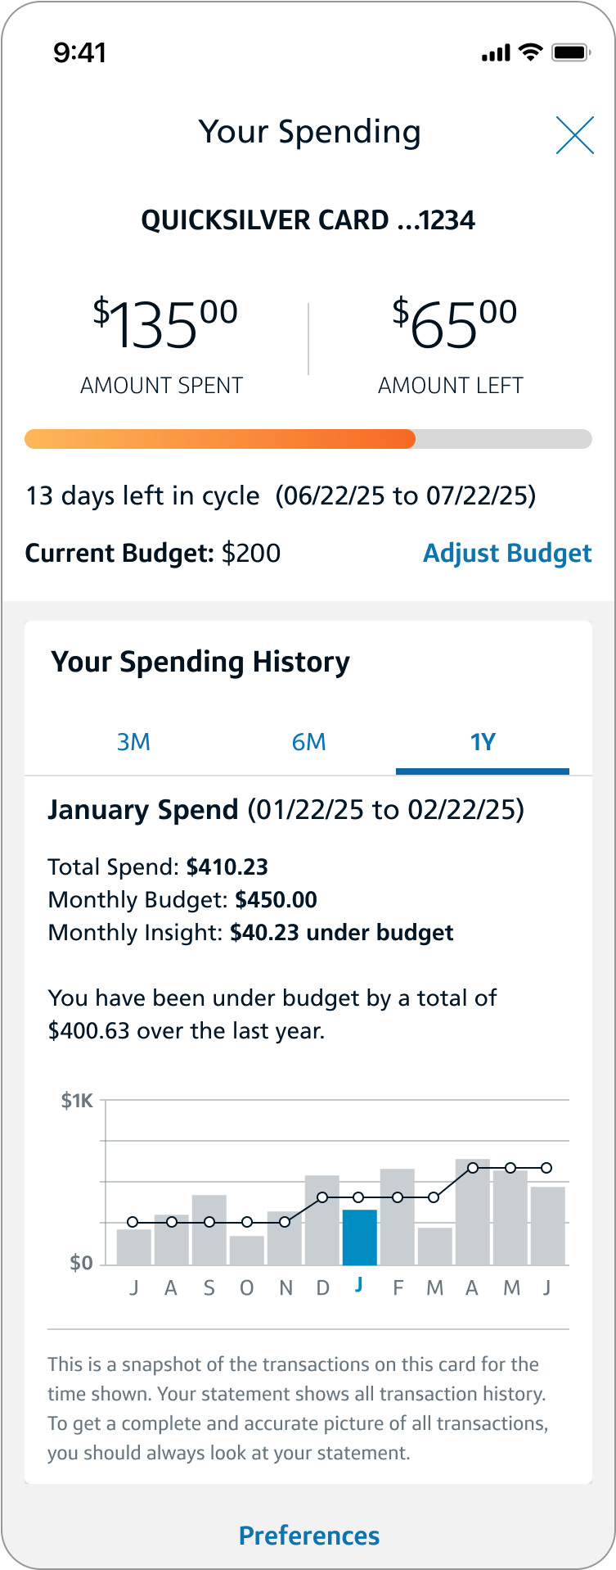
Task: Tap the $135.00 amount spent figure
Action: pos(164,324)
